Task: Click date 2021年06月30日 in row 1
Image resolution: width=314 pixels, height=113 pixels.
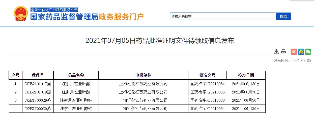Action: click(246, 84)
